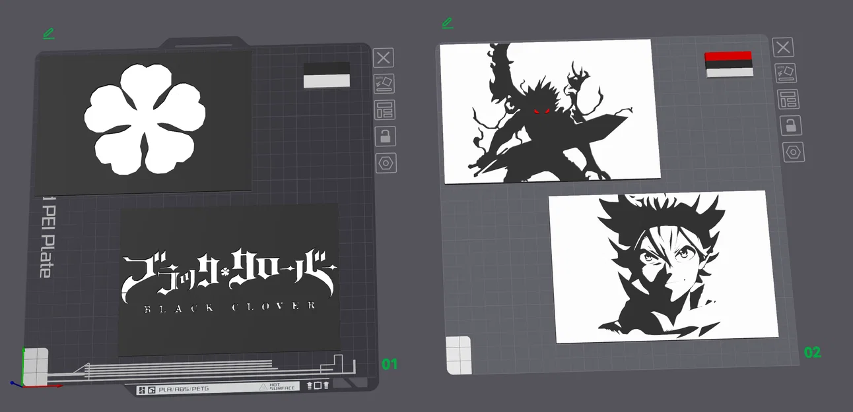Open plate 02 settings hexagon icon
The height and width of the screenshot is (412, 853).
point(794,152)
